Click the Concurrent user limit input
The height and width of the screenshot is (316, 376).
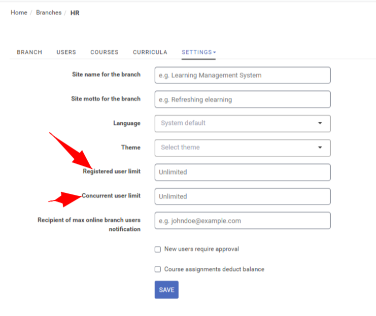click(243, 196)
